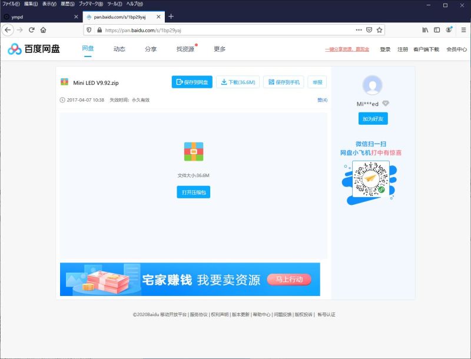Go to the Firefox home page icon

point(43,30)
